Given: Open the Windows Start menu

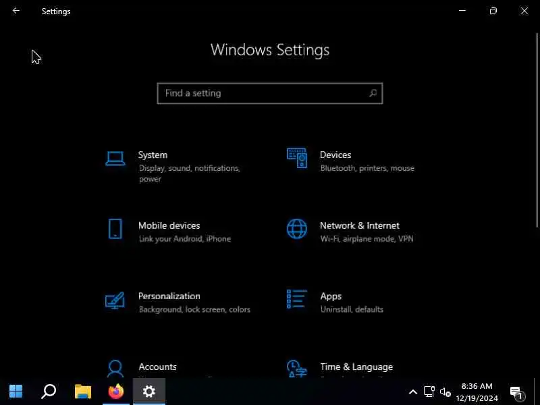Looking at the screenshot, I should coord(16,391).
